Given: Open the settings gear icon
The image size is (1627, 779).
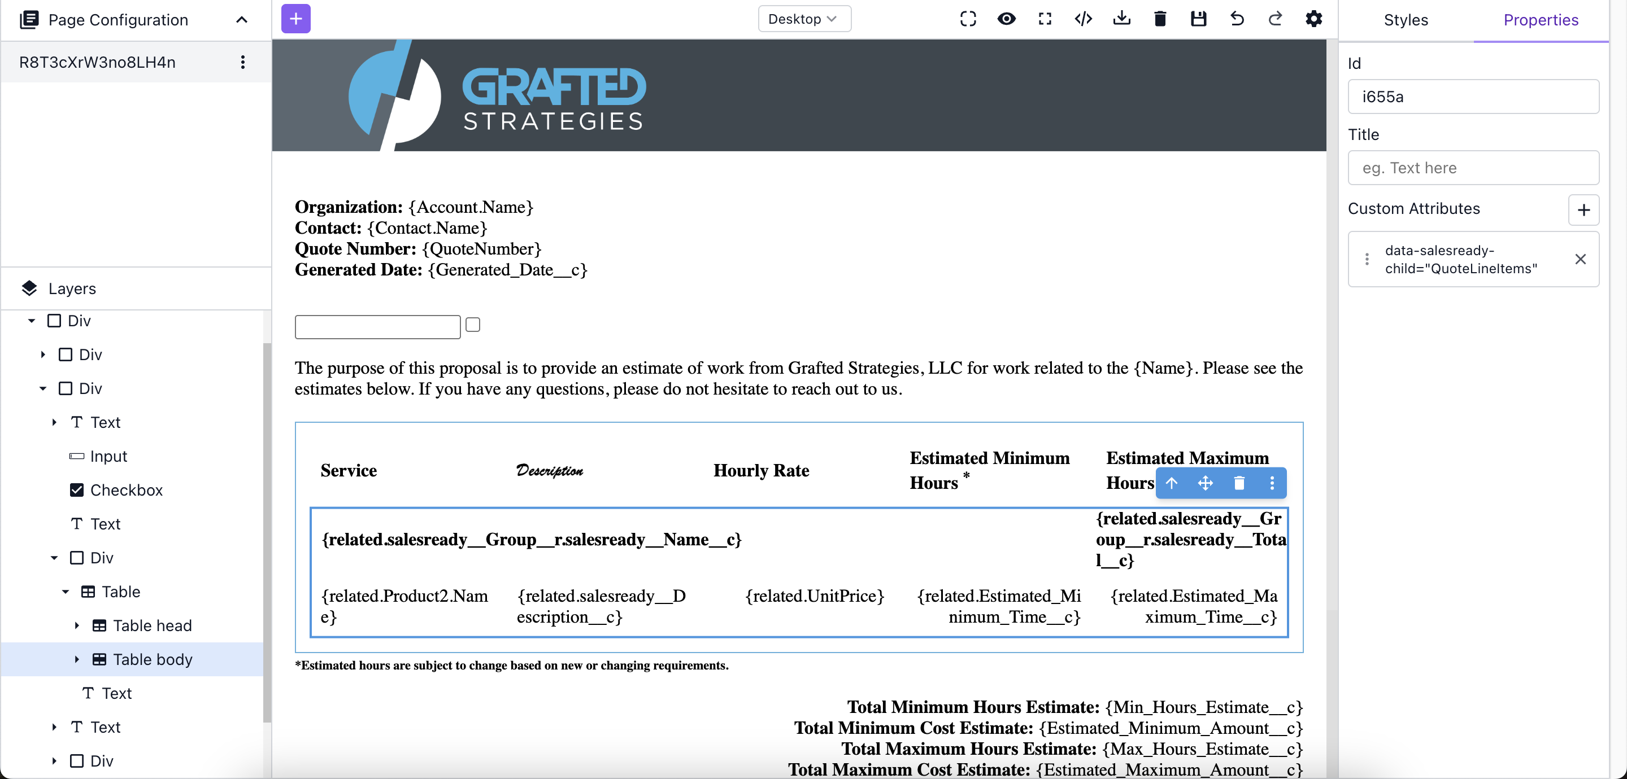Looking at the screenshot, I should point(1313,19).
